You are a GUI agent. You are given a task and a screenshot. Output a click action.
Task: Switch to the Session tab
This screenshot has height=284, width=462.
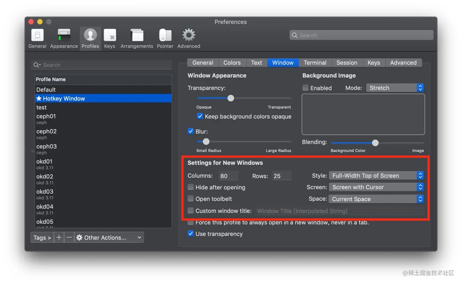coord(347,63)
